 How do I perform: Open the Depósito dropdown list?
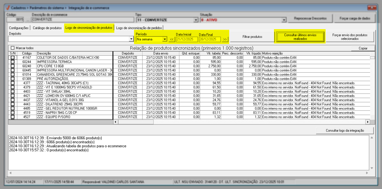point(131,39)
